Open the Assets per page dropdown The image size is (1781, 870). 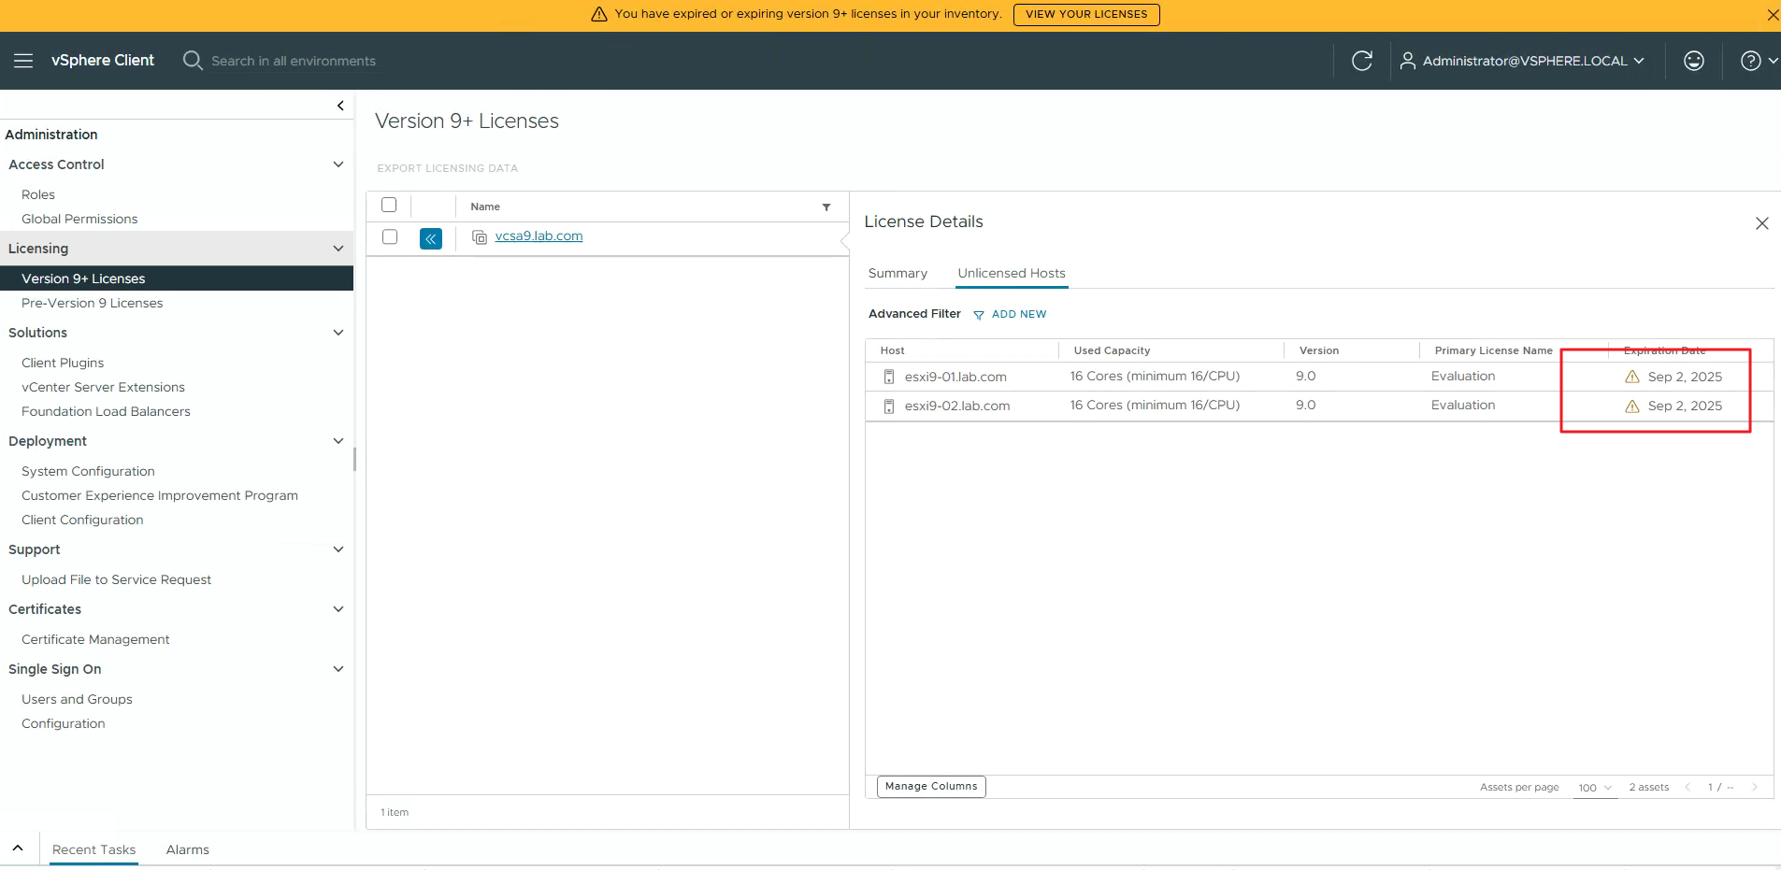[1595, 788]
